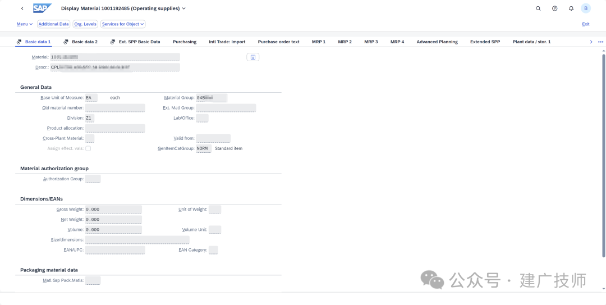
Task: Click Old material number field
Action: click(x=115, y=108)
